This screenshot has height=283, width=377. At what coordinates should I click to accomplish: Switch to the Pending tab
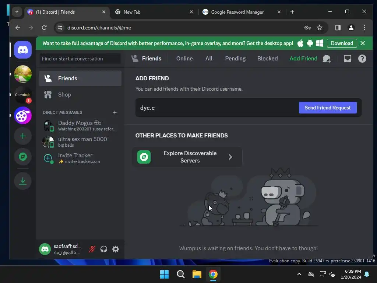[x=235, y=59]
